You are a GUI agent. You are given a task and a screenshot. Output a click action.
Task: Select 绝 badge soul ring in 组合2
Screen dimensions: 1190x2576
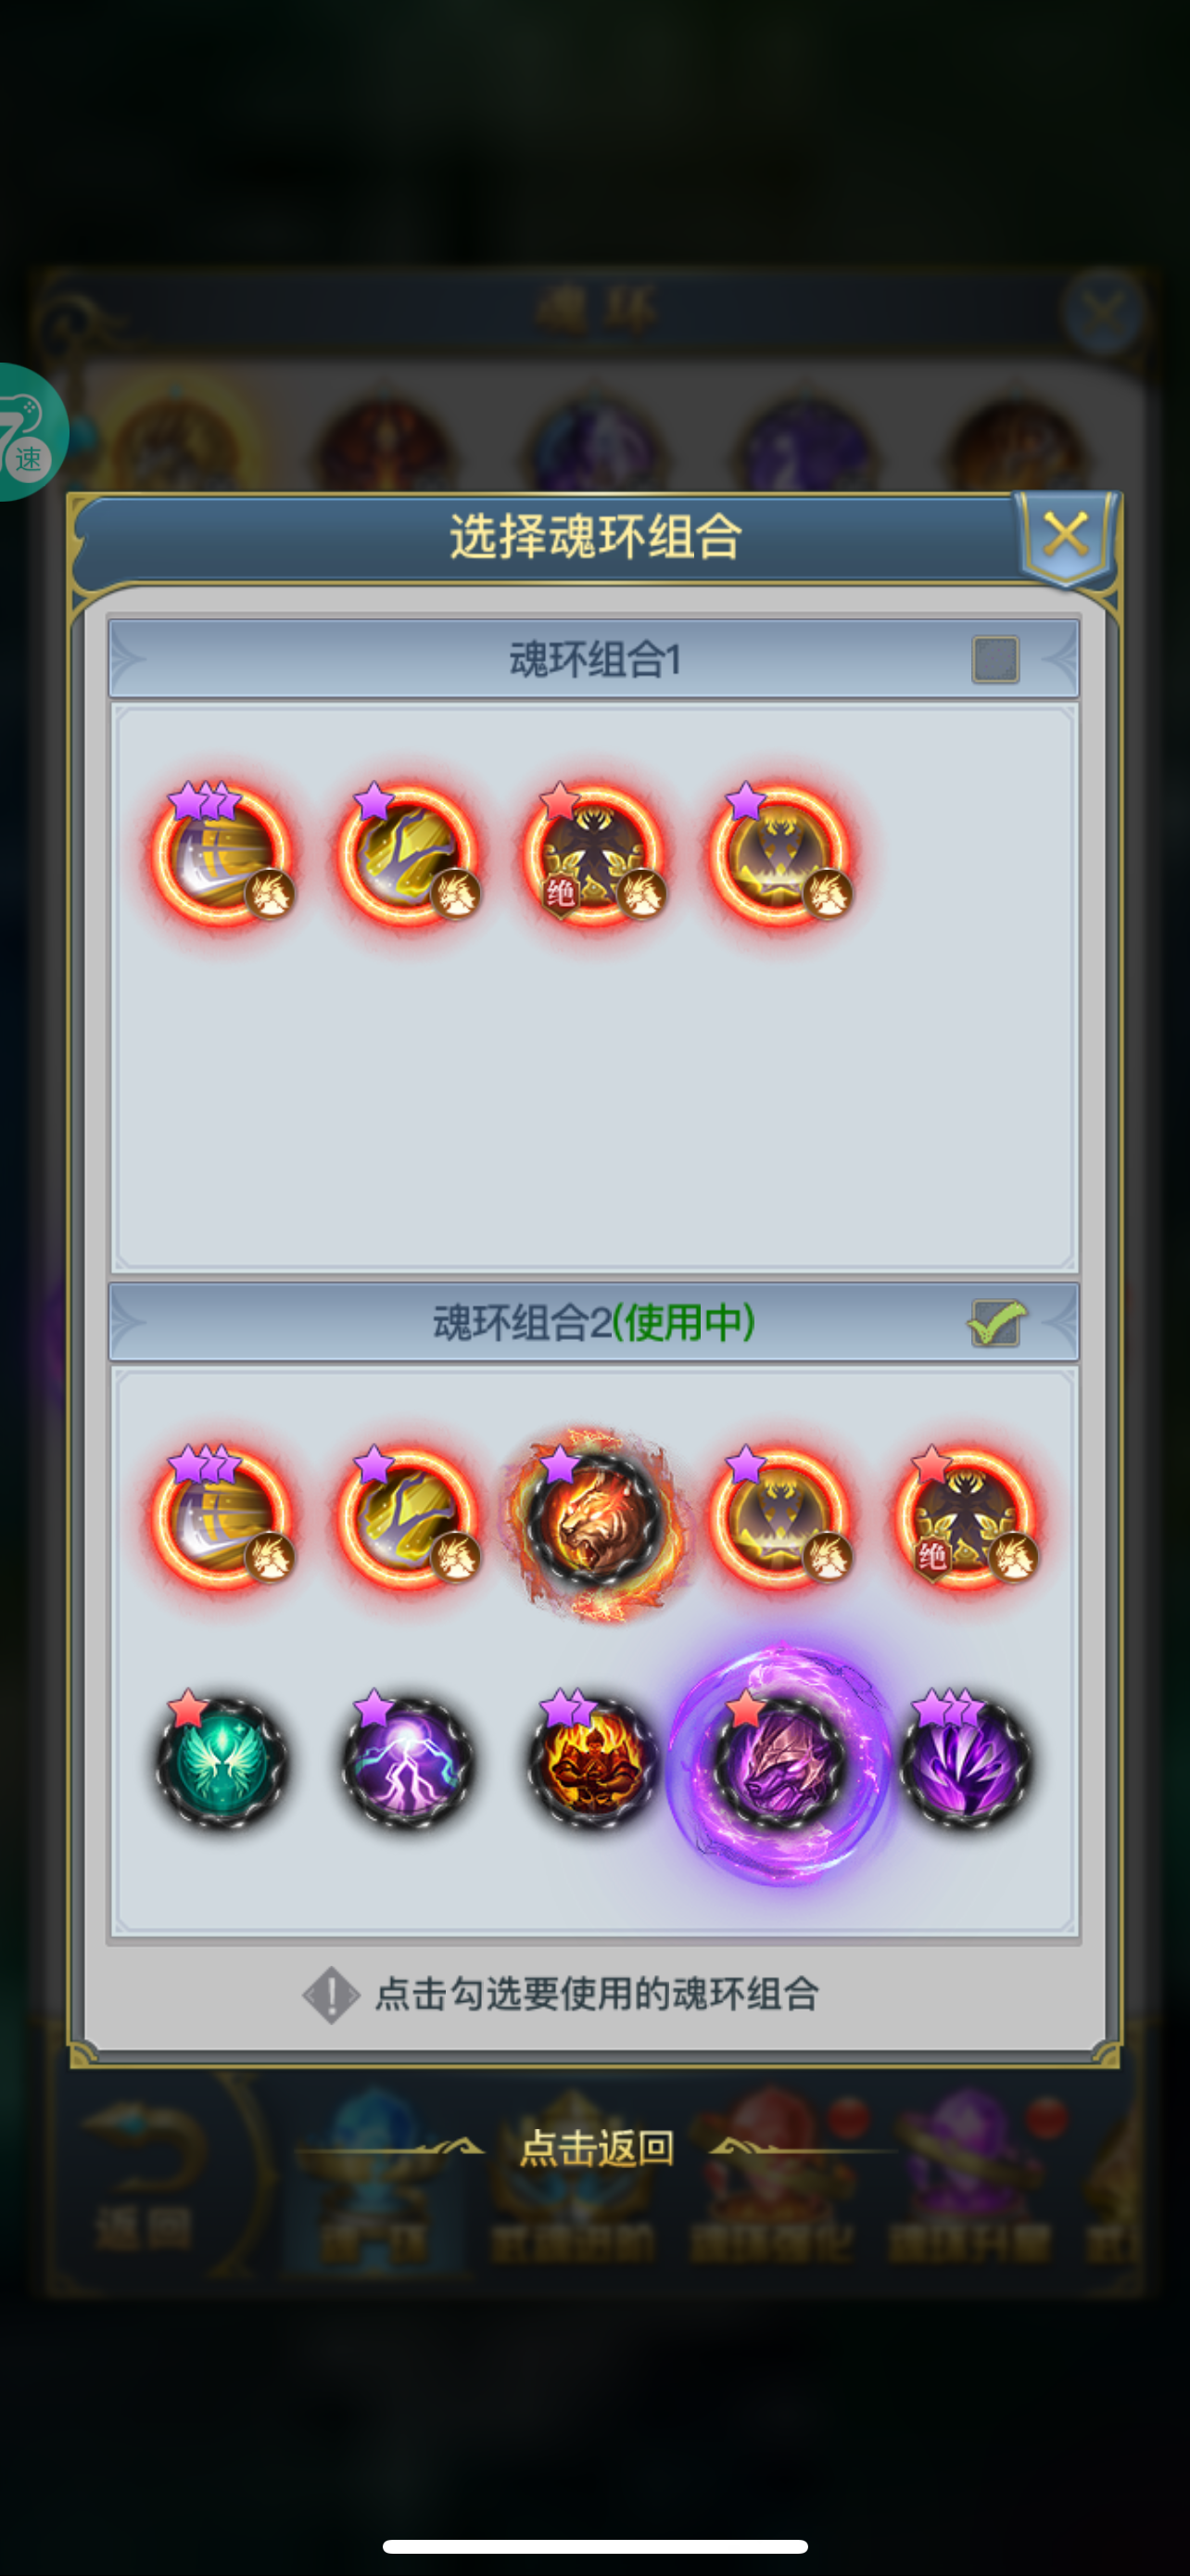[x=967, y=1518]
